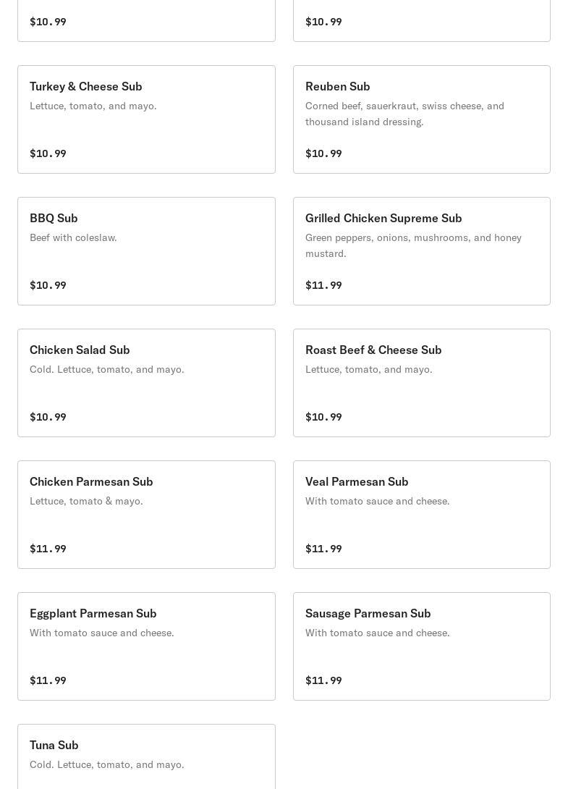Select Roast Beef & Cheese Sub
This screenshot has width=568, height=789.
pos(421,383)
